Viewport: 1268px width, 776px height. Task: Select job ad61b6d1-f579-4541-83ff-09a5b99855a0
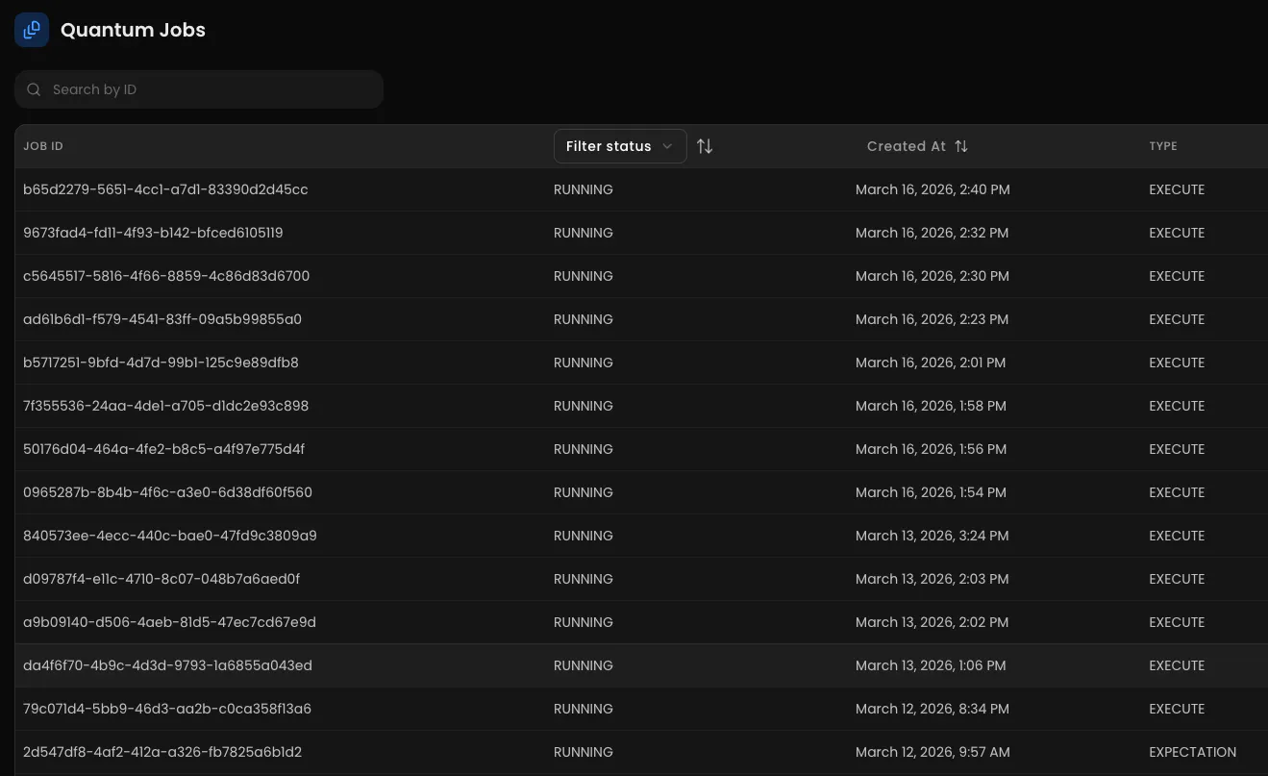pyautogui.click(x=162, y=319)
